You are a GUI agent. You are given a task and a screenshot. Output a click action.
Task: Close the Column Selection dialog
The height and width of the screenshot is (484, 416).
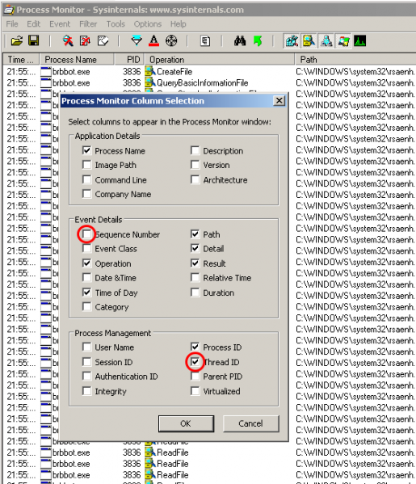(279, 101)
